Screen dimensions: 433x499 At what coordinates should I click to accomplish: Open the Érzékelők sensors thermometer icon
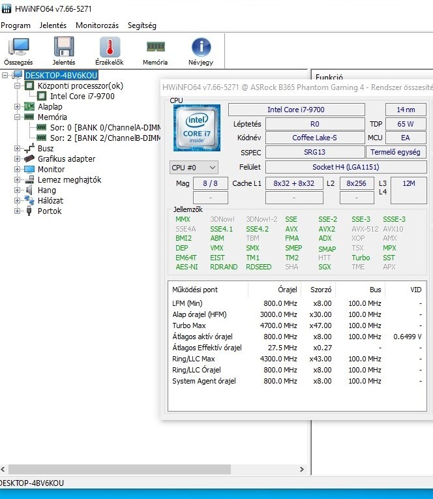click(110, 51)
